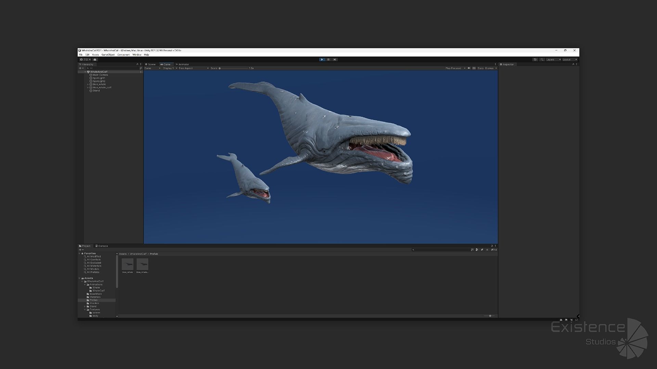
Task: Open the Display 1 dropdown
Action: [x=170, y=68]
